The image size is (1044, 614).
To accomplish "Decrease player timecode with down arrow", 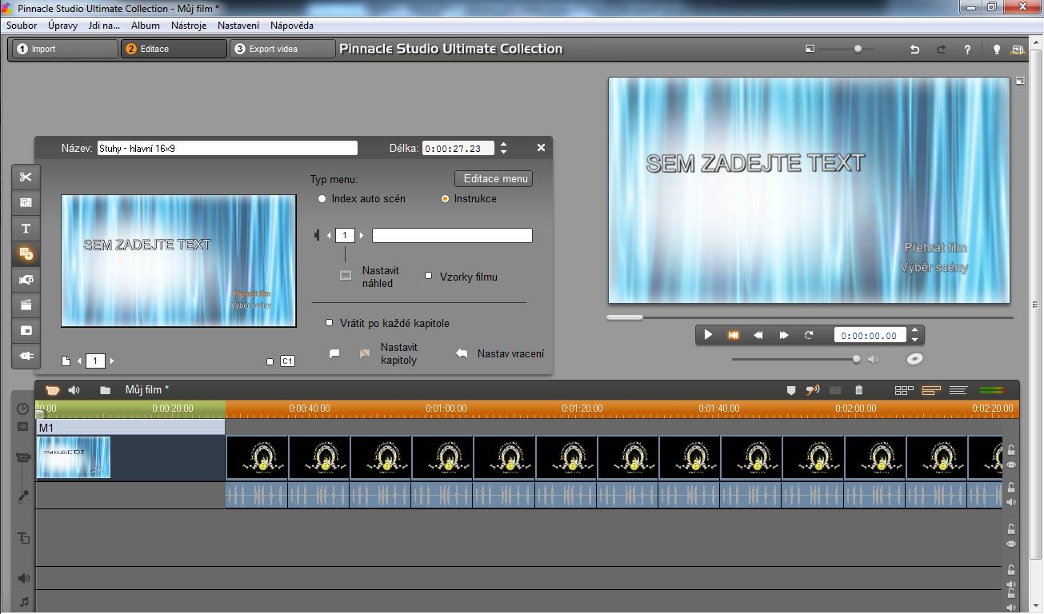I will (x=916, y=340).
